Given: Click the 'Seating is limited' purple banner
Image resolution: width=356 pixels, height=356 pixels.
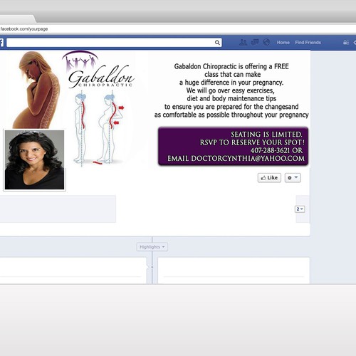Looking at the screenshot, I should tap(234, 146).
